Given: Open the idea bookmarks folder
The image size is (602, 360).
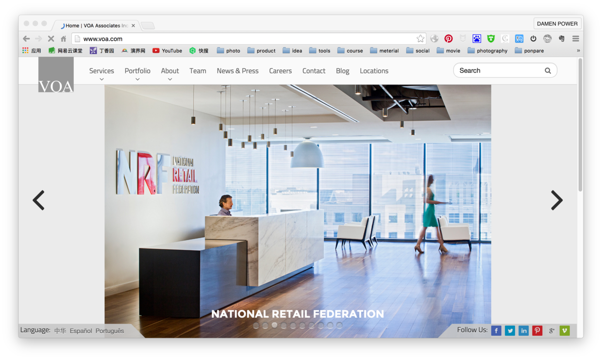Looking at the screenshot, I should pyautogui.click(x=292, y=50).
